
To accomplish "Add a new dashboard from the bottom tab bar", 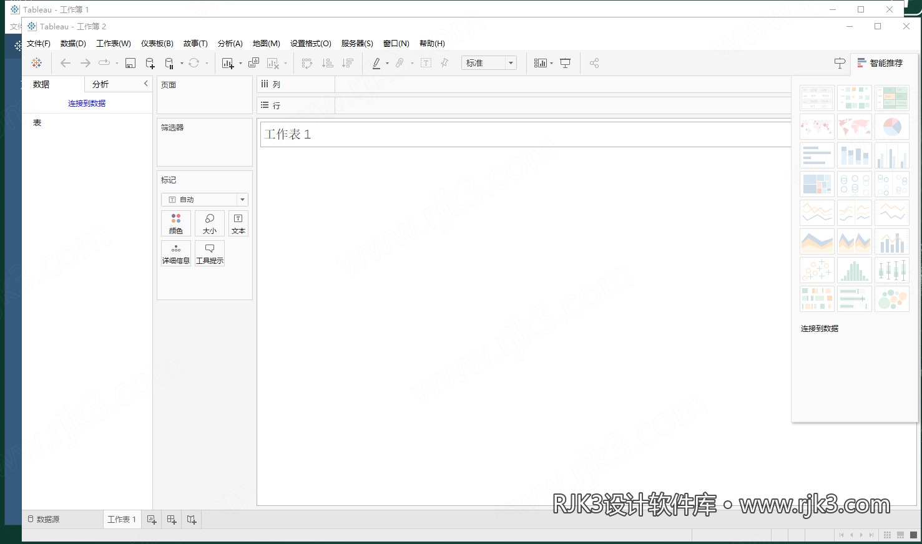I will coord(172,520).
